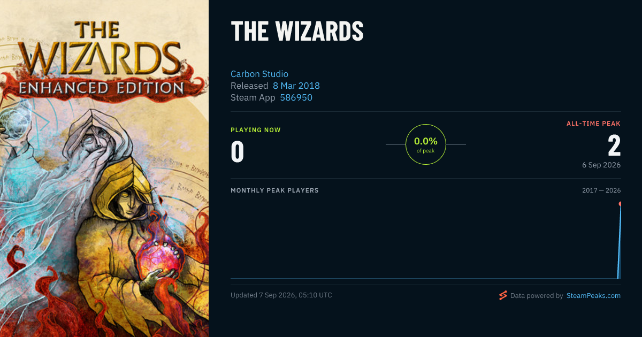The image size is (642, 337).
Task: Click the 2017 — 2026 chart range label
Action: [x=601, y=190]
